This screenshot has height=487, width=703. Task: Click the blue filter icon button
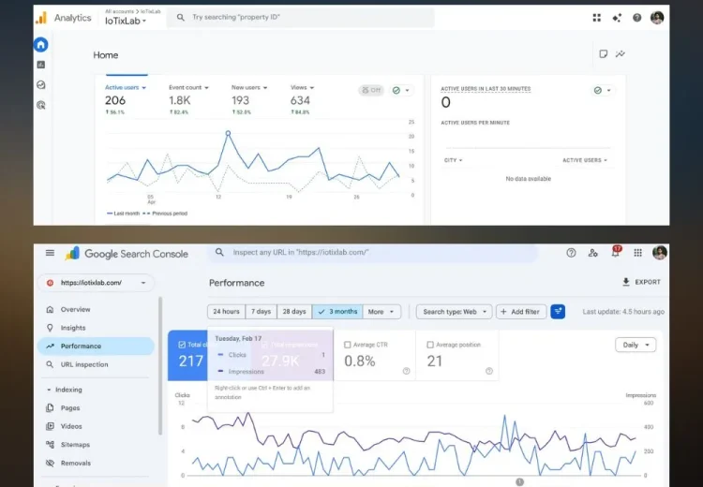[x=558, y=311]
